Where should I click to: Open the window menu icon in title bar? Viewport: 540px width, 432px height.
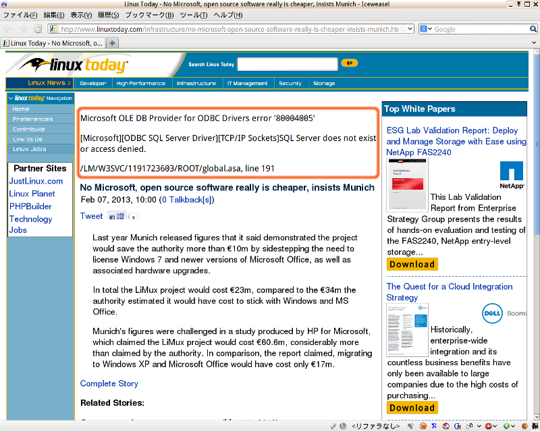4,4
